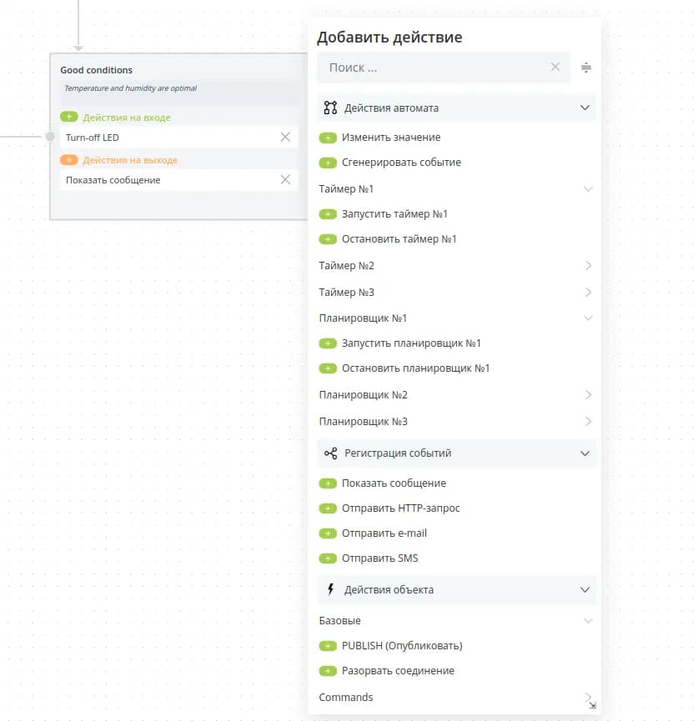Expand the Планировщик №3 group
Viewport: 698px width, 721px height.
[x=588, y=422]
